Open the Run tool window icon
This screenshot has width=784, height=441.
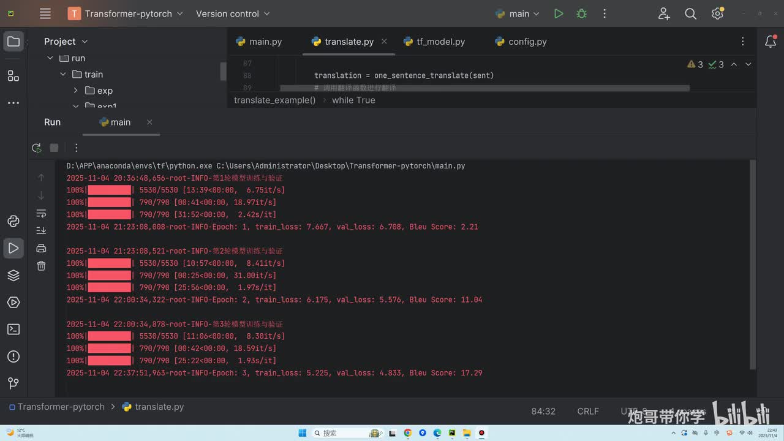coord(13,248)
